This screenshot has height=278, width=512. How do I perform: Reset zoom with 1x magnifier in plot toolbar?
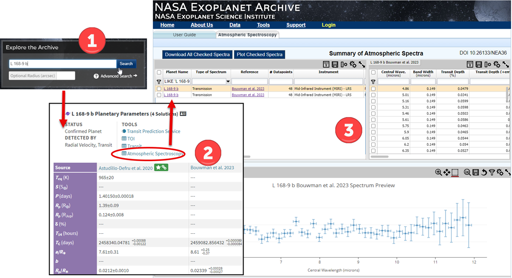[x=467, y=172]
